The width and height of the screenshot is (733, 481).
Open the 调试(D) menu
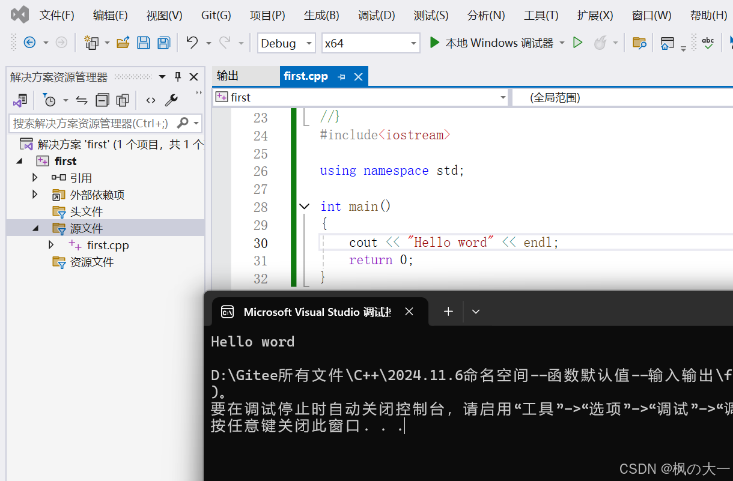click(377, 15)
